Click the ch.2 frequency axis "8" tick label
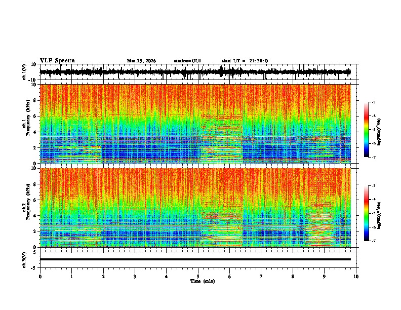 [x=35, y=184]
